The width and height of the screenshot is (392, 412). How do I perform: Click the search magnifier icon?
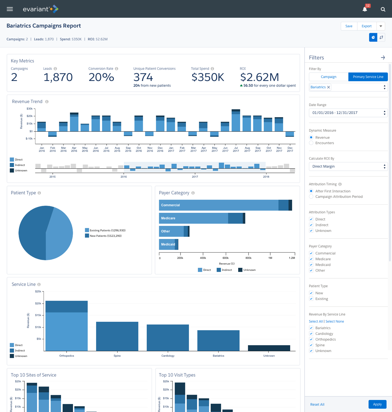point(383,9)
